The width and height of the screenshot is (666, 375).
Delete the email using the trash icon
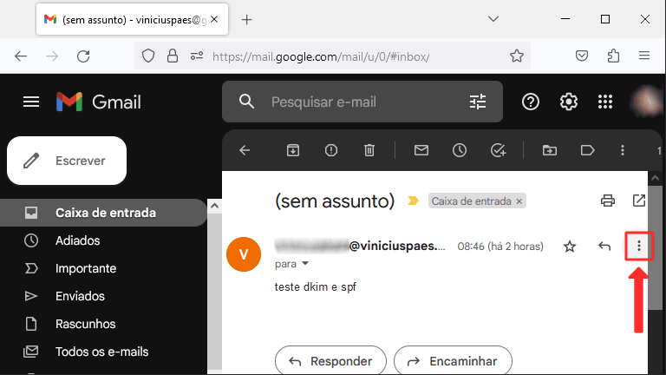pyautogui.click(x=369, y=150)
